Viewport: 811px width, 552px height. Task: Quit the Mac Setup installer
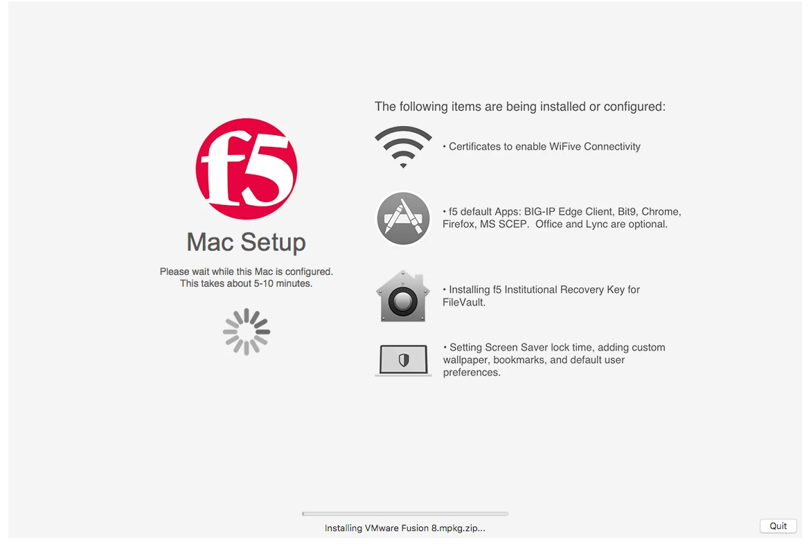tap(778, 526)
